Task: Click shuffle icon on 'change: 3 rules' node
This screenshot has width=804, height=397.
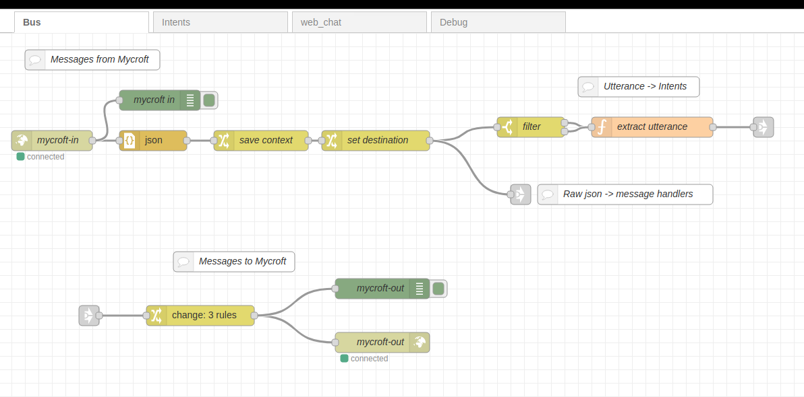Action: pyautogui.click(x=156, y=316)
